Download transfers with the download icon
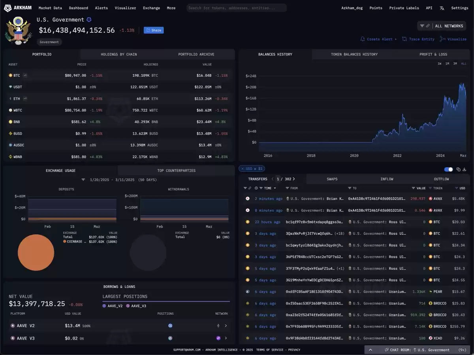Image resolution: width=474 pixels, height=355 pixels. click(465, 170)
